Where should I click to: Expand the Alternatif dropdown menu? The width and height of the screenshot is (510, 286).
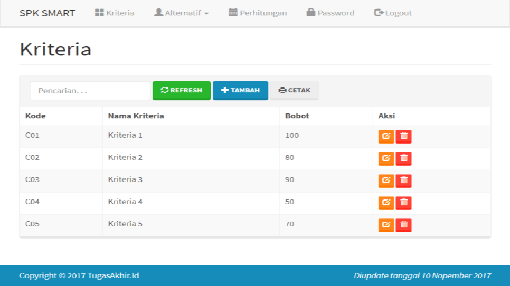point(182,13)
